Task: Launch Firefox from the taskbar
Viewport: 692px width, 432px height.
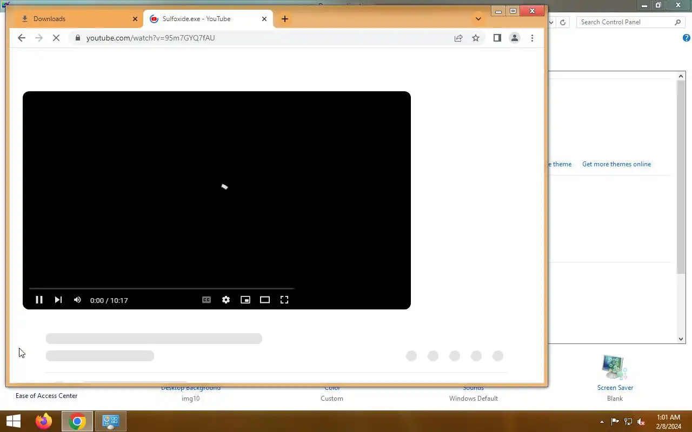Action: point(44,421)
